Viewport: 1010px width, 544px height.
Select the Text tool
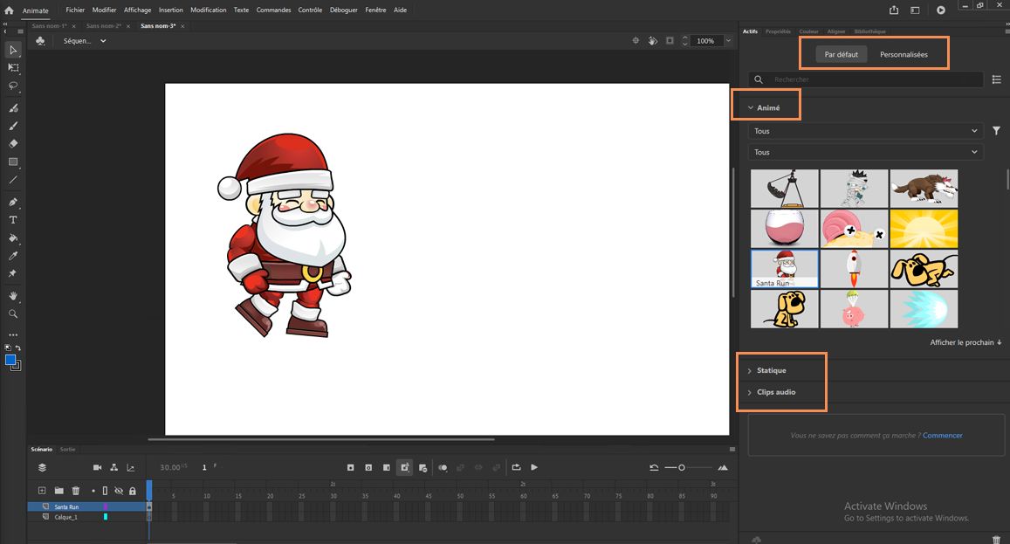point(13,220)
